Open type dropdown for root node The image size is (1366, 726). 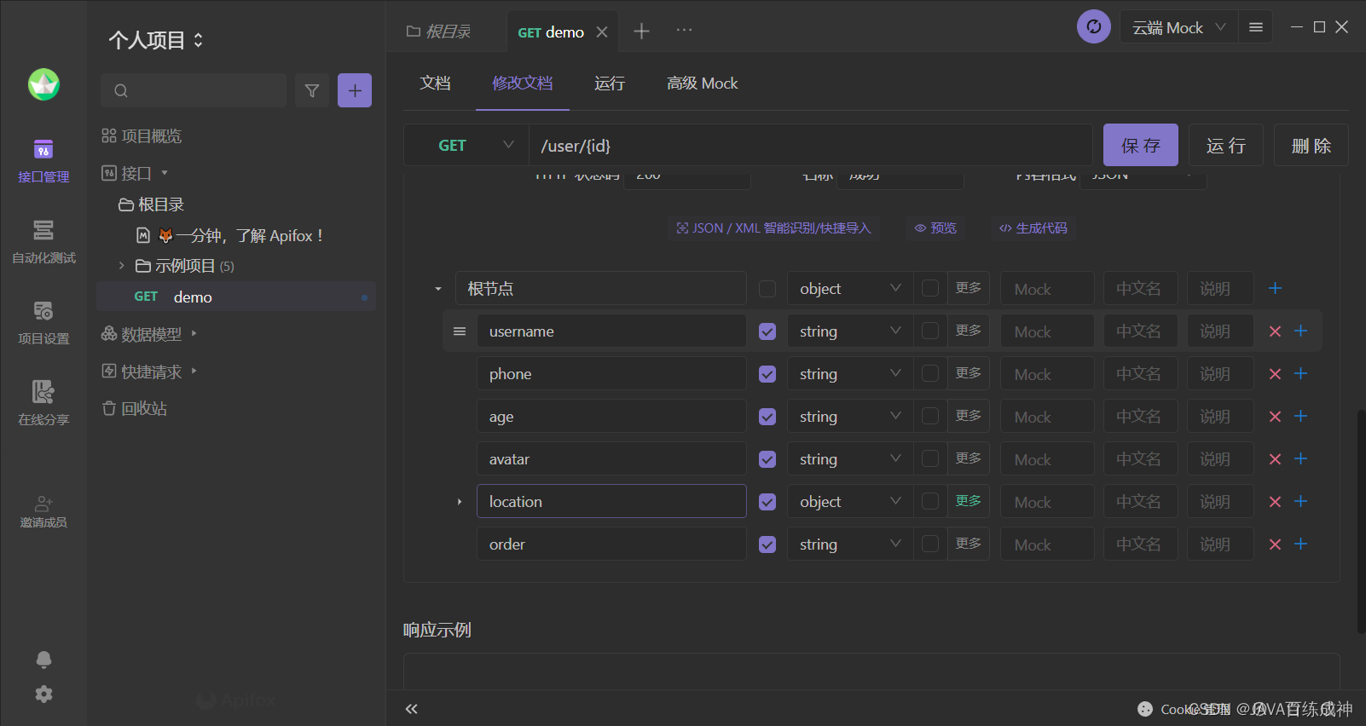[x=849, y=288]
